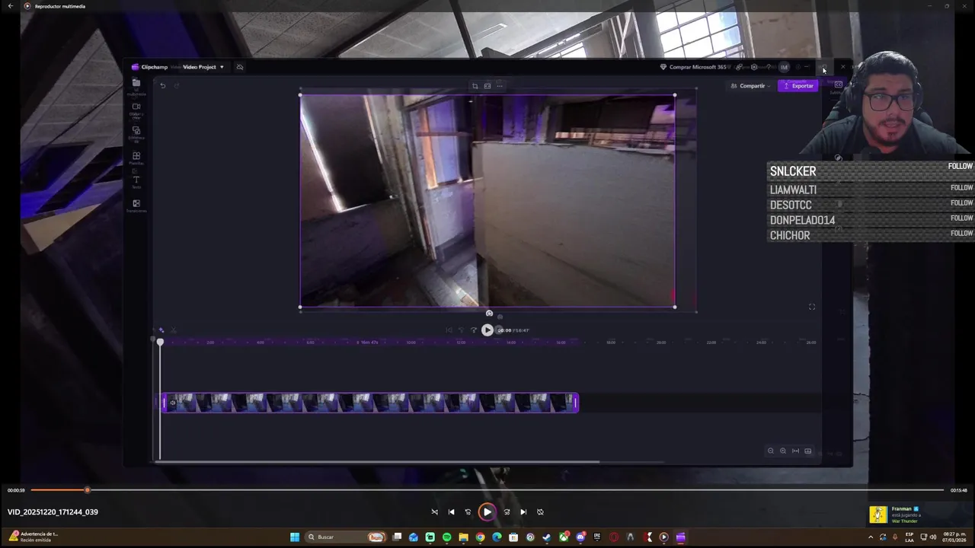Open Microsoft Edge from the taskbar
The image size is (975, 548).
point(497,537)
